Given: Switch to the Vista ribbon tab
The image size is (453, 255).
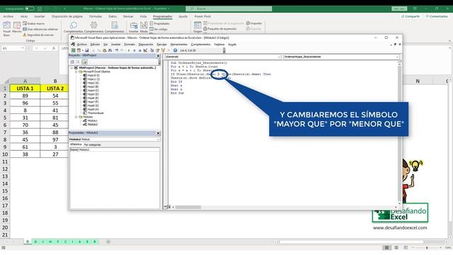Looking at the screenshot, I should coord(143,16).
